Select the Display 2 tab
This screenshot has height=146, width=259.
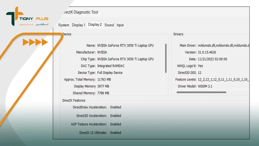point(95,25)
